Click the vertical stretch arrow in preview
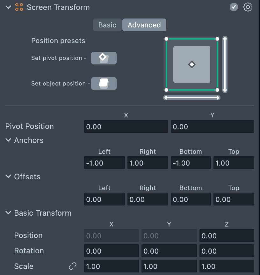The height and width of the screenshot is (275, 260). [225, 64]
